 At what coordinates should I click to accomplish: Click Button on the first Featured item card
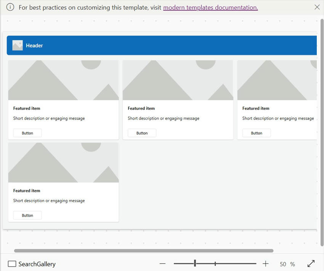27,133
